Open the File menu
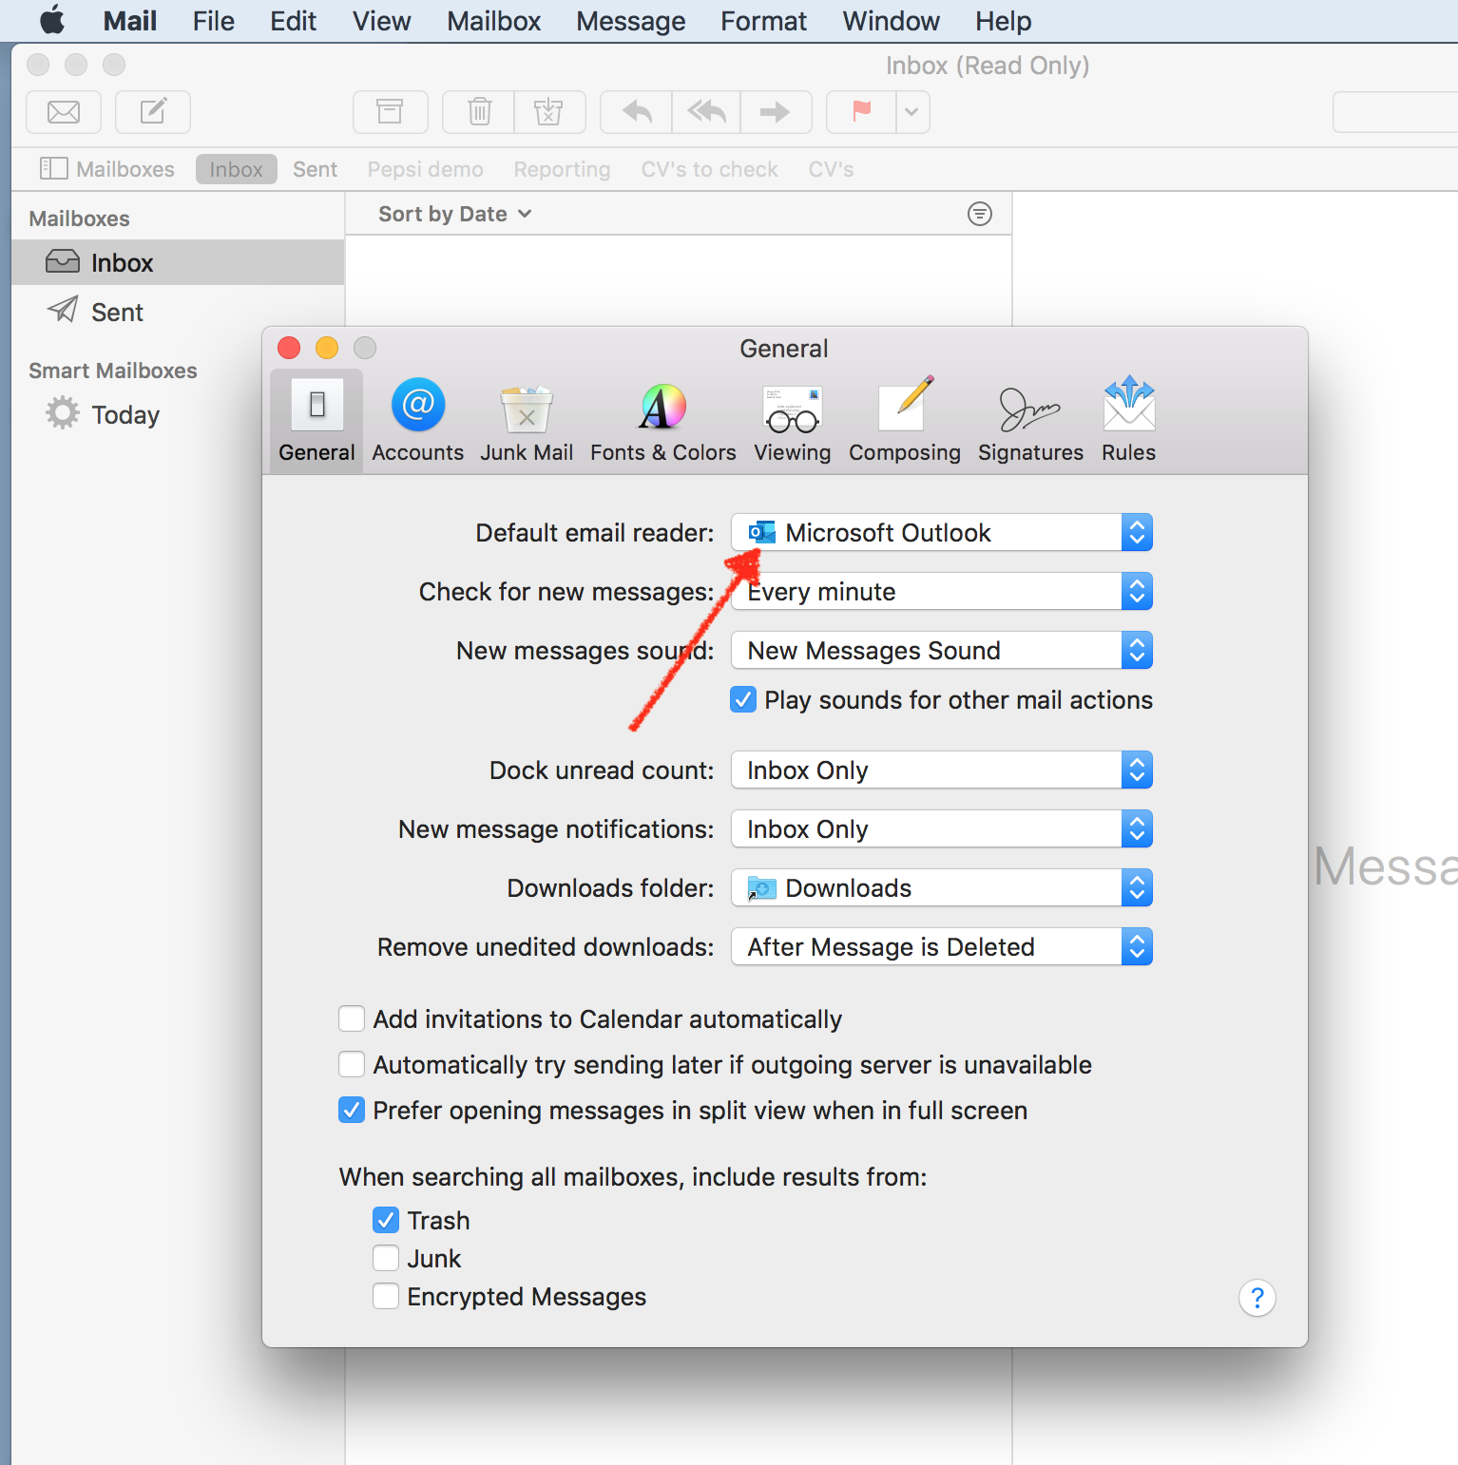Viewport: 1458px width, 1465px height. 213,21
